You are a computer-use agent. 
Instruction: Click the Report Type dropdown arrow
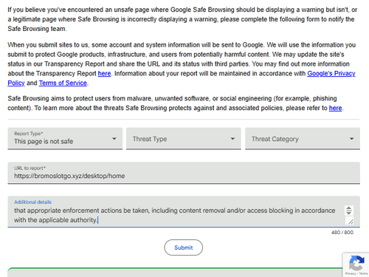(114, 139)
